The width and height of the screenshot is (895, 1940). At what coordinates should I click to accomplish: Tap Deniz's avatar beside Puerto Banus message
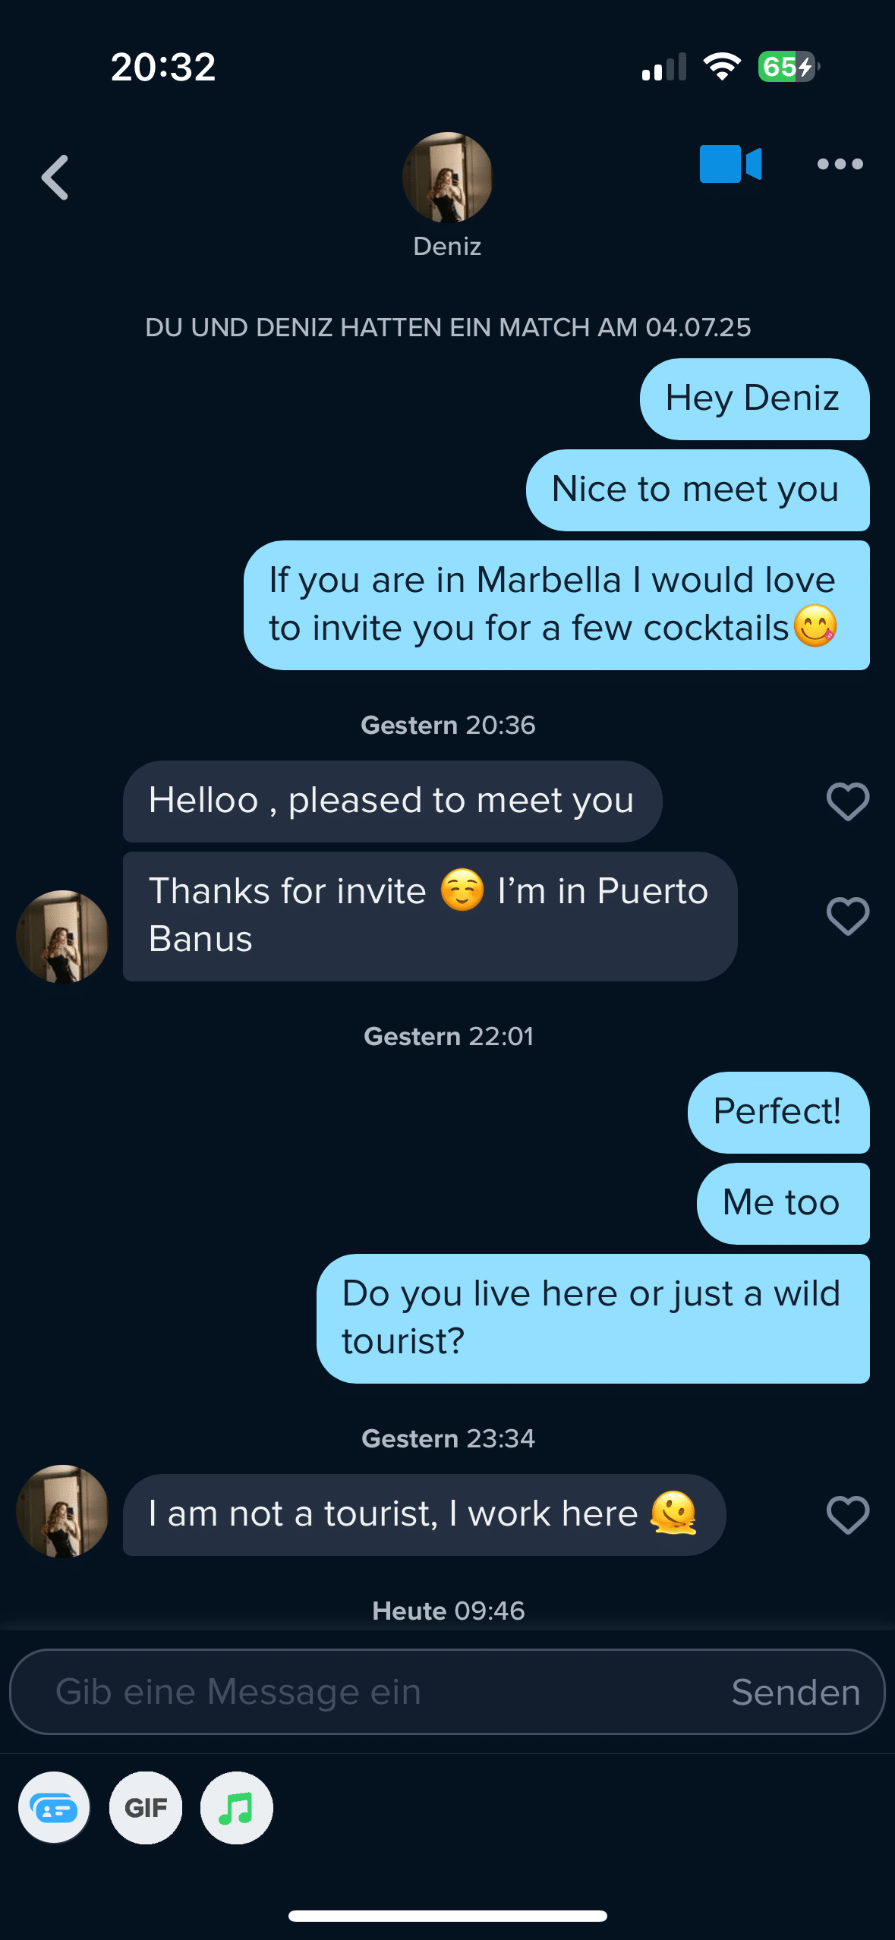click(62, 937)
